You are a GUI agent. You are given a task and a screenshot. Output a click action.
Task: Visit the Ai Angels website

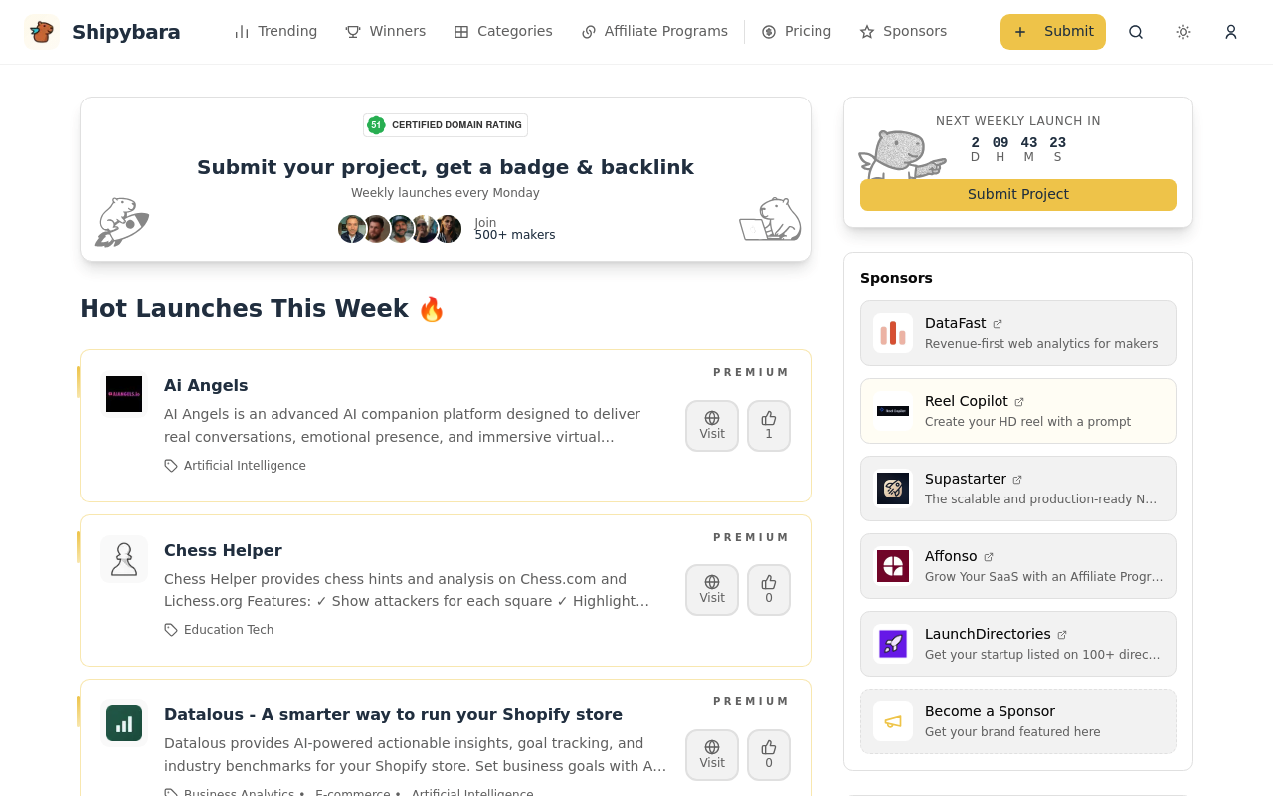[x=712, y=426]
